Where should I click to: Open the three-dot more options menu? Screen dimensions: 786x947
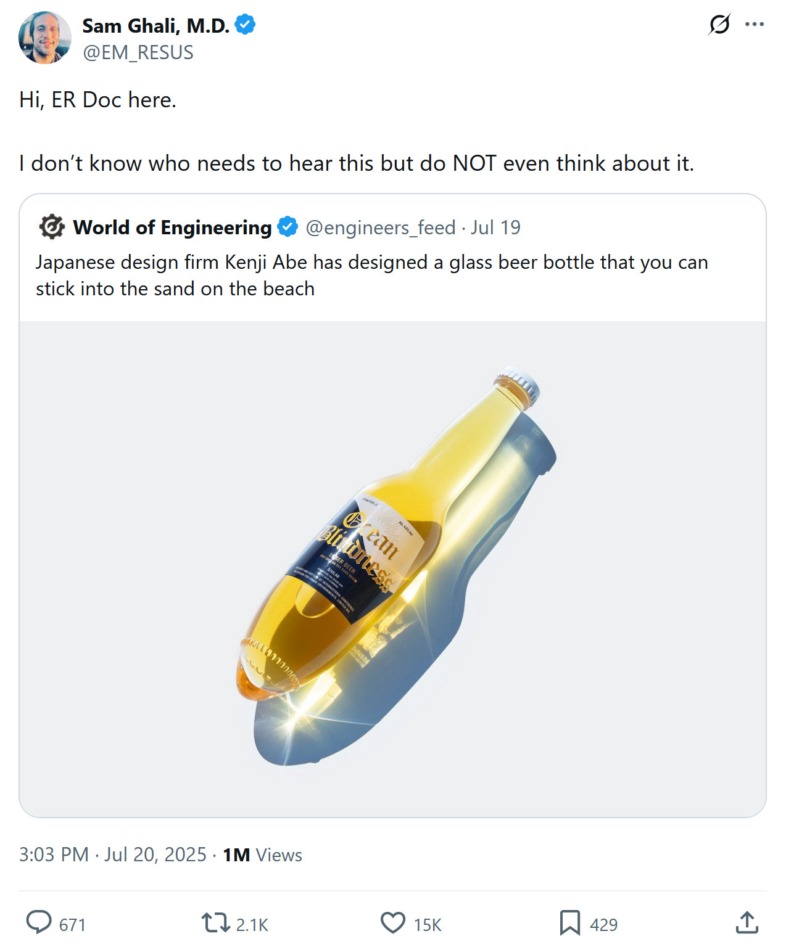(754, 25)
